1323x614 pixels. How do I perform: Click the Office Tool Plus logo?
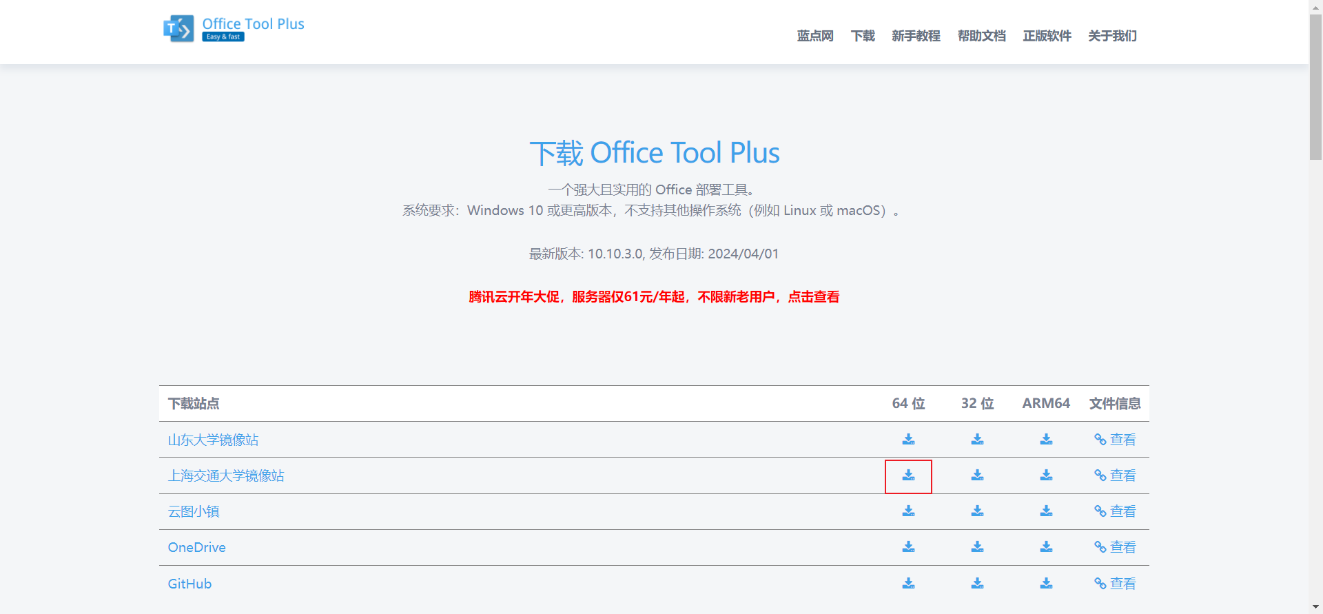234,28
